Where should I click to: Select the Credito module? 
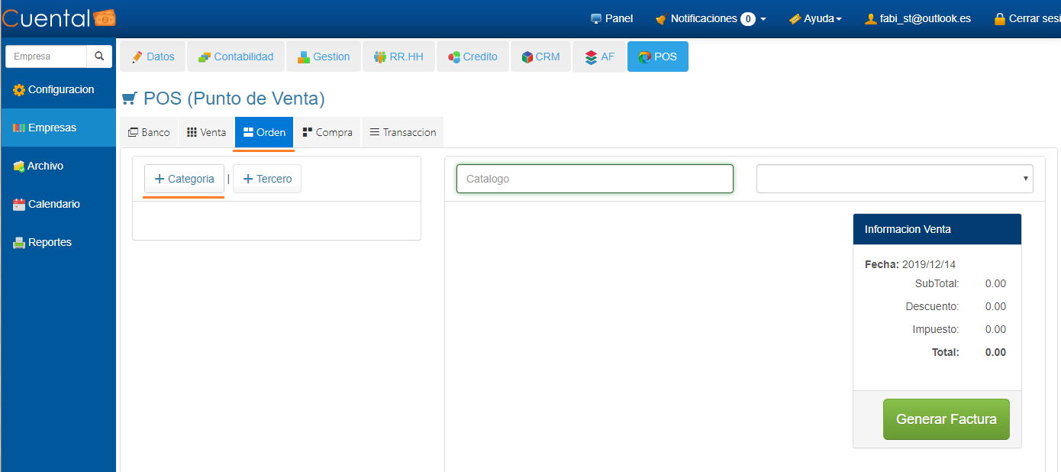click(x=472, y=57)
